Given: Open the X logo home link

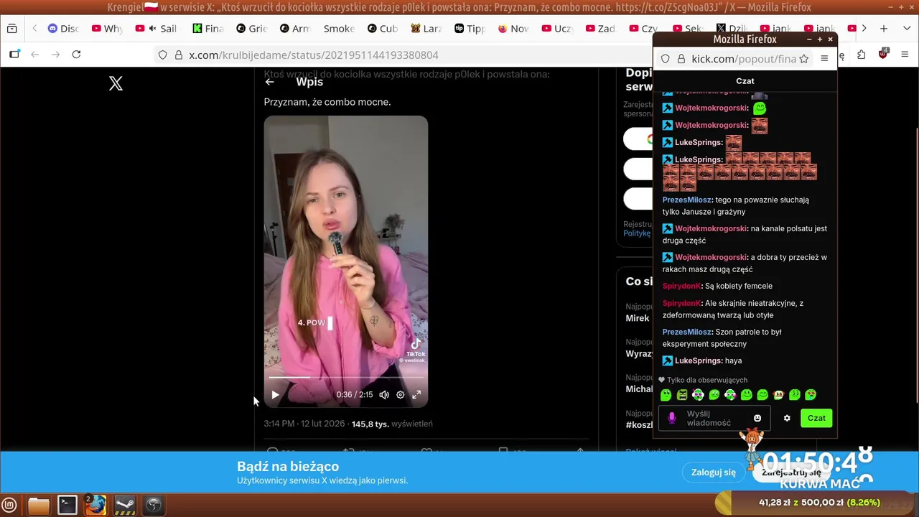Looking at the screenshot, I should [116, 83].
